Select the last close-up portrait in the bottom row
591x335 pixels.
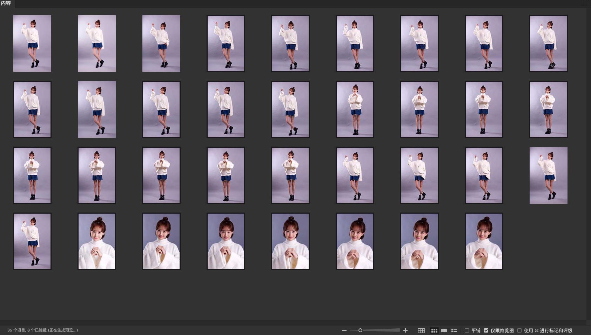pos(484,241)
